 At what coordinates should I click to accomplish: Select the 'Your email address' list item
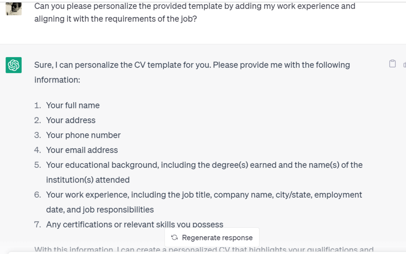point(82,150)
